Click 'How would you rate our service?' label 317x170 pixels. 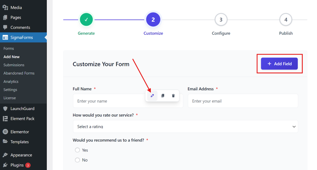[x=103, y=115]
